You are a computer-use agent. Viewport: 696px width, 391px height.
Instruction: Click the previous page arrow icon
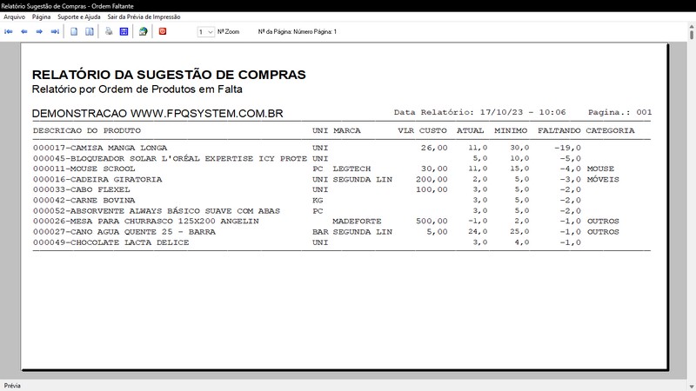pos(24,31)
